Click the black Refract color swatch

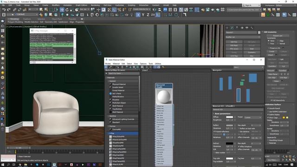click(x=229, y=143)
